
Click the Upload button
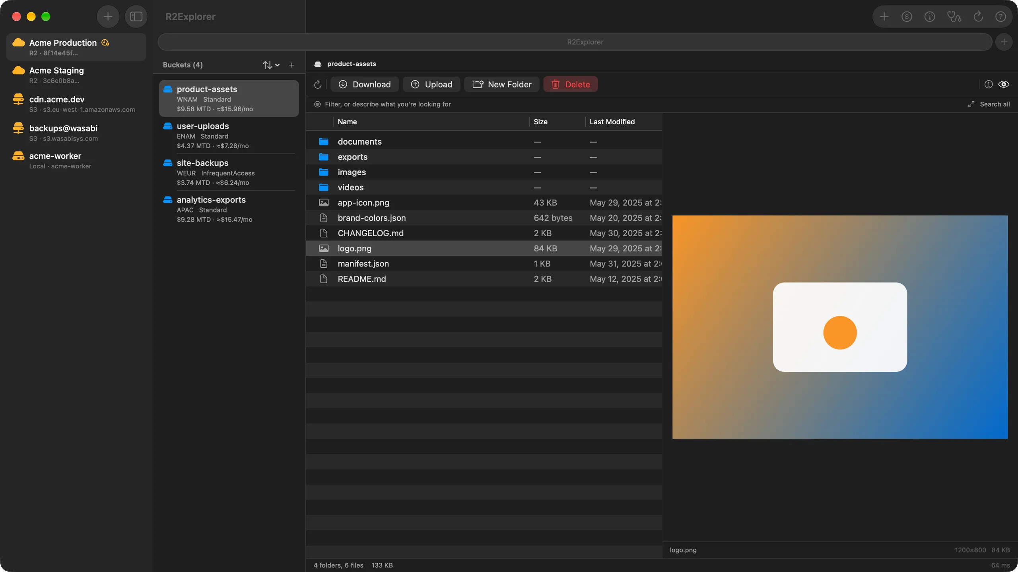point(431,84)
